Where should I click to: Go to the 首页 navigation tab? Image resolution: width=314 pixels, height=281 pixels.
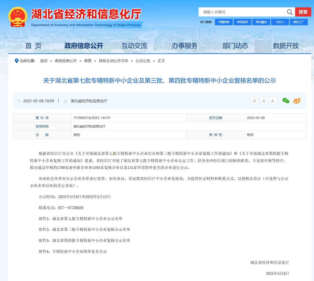pos(33,45)
